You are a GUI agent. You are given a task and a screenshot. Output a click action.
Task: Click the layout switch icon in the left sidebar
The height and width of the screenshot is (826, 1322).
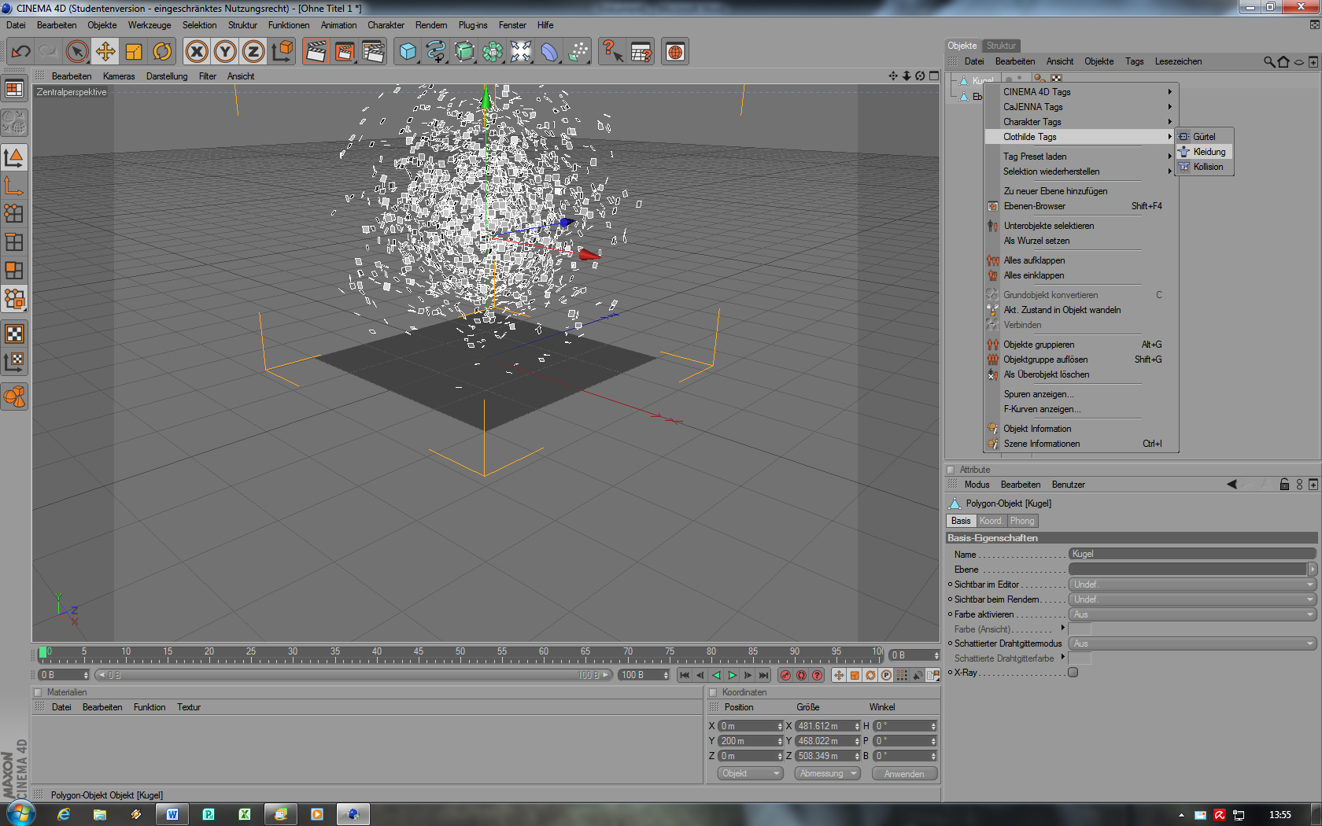click(x=14, y=89)
